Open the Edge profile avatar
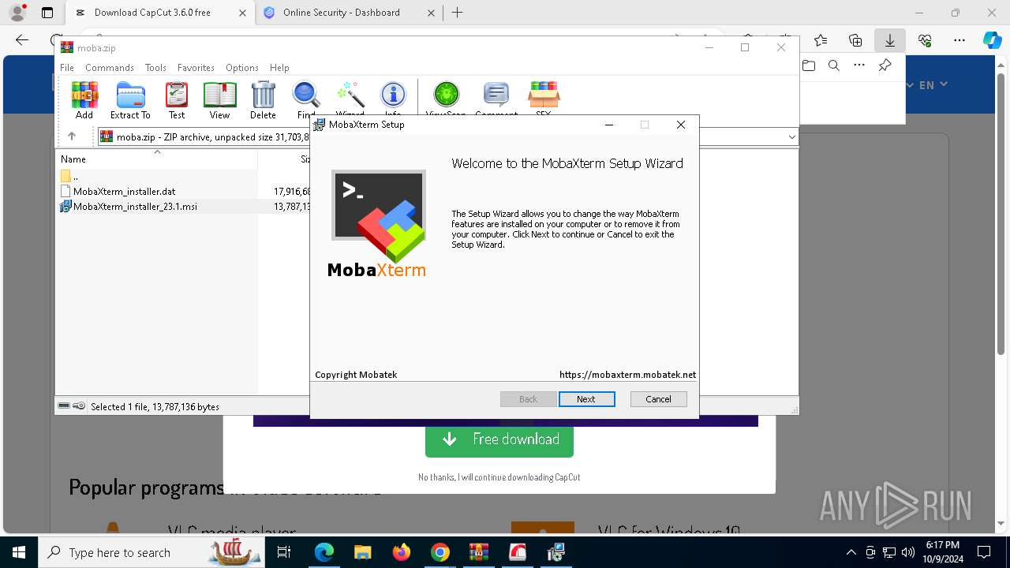This screenshot has height=568, width=1010. [x=17, y=13]
